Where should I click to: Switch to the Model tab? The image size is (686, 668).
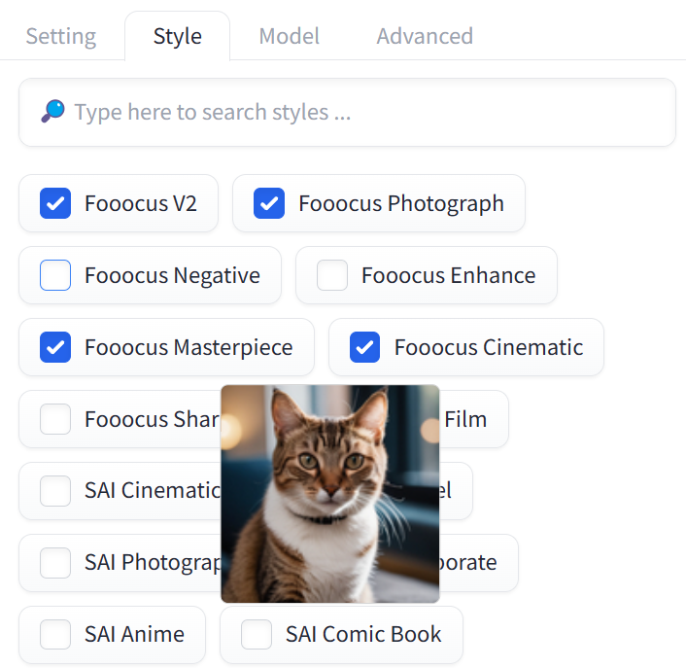(289, 37)
